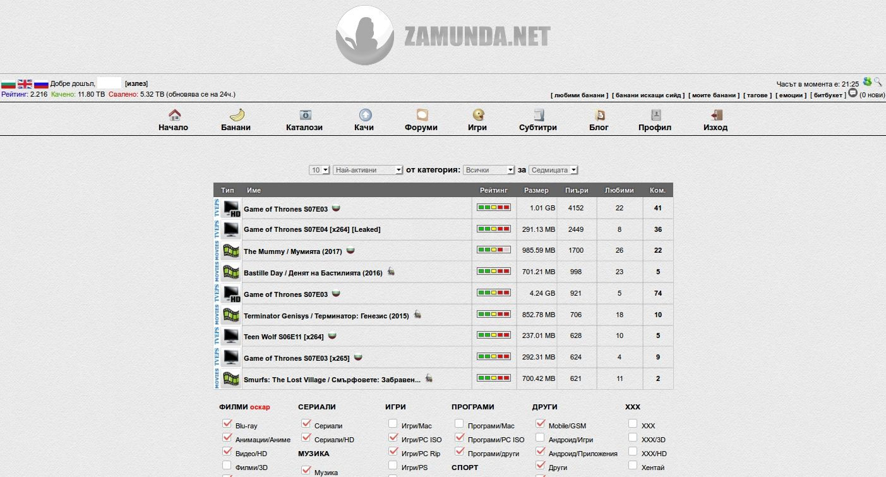The image size is (886, 477).
Task: Click the Качи upload arrow icon
Action: tap(365, 115)
